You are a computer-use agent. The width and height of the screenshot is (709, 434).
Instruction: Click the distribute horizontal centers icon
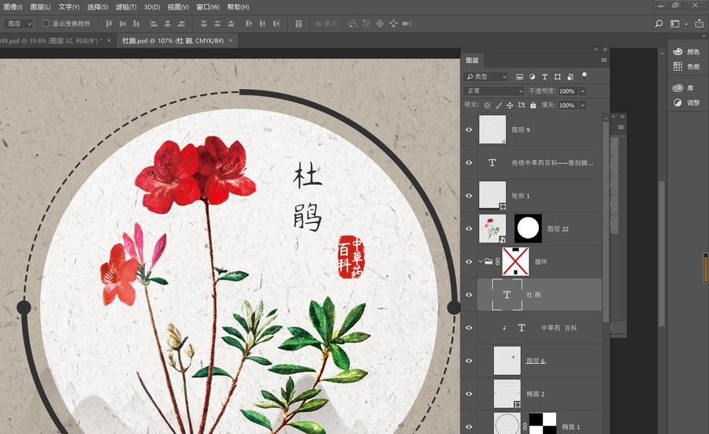pos(262,24)
